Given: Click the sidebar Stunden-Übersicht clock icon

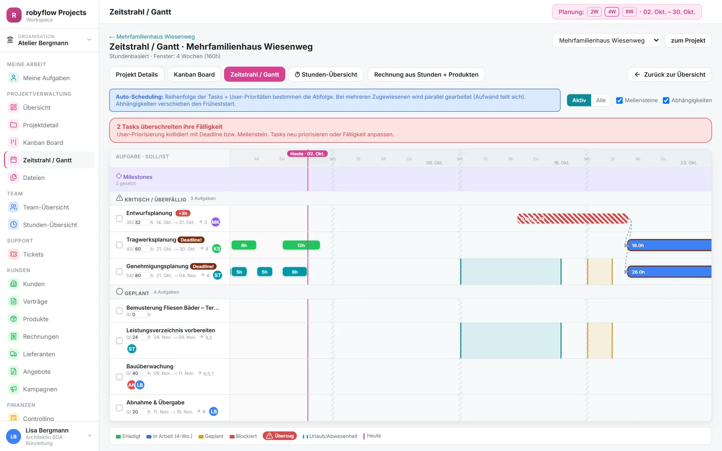Looking at the screenshot, I should point(14,225).
